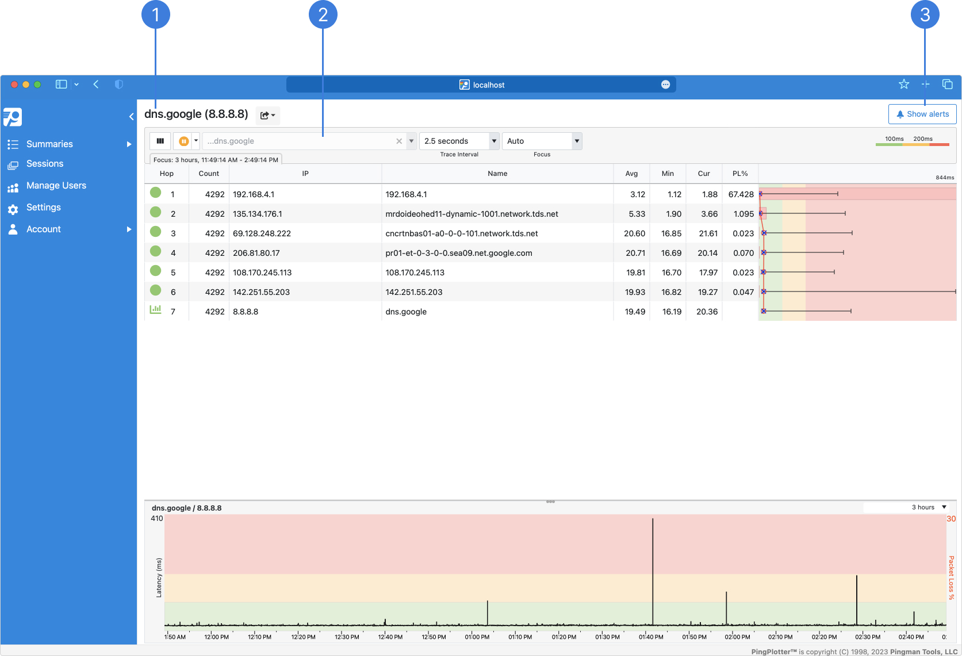Click the column layout icon above the trace table
The height and width of the screenshot is (656, 962).
159,140
